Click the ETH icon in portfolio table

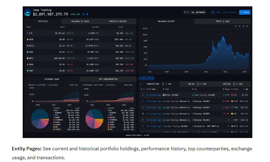coord(28,33)
